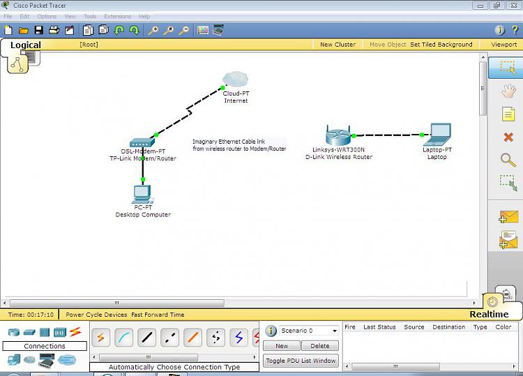
Task: Select the Wireless Devices category icon
Action: click(60, 332)
